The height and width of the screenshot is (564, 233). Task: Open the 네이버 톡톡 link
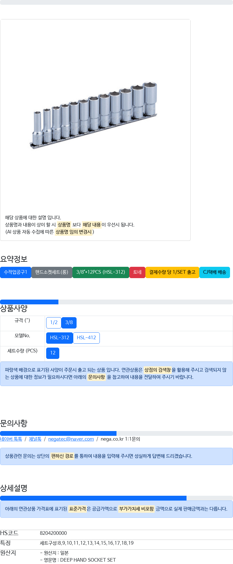tap(11, 439)
